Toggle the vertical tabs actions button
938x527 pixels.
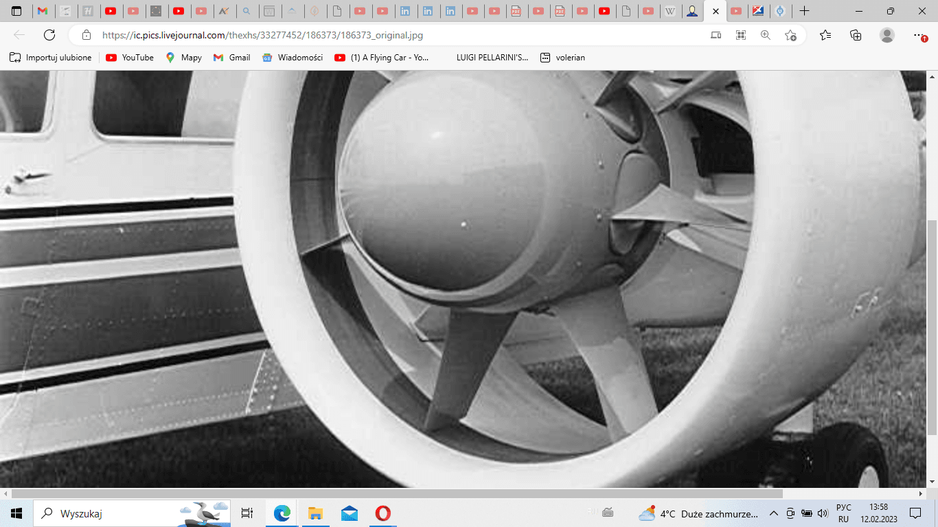point(16,11)
